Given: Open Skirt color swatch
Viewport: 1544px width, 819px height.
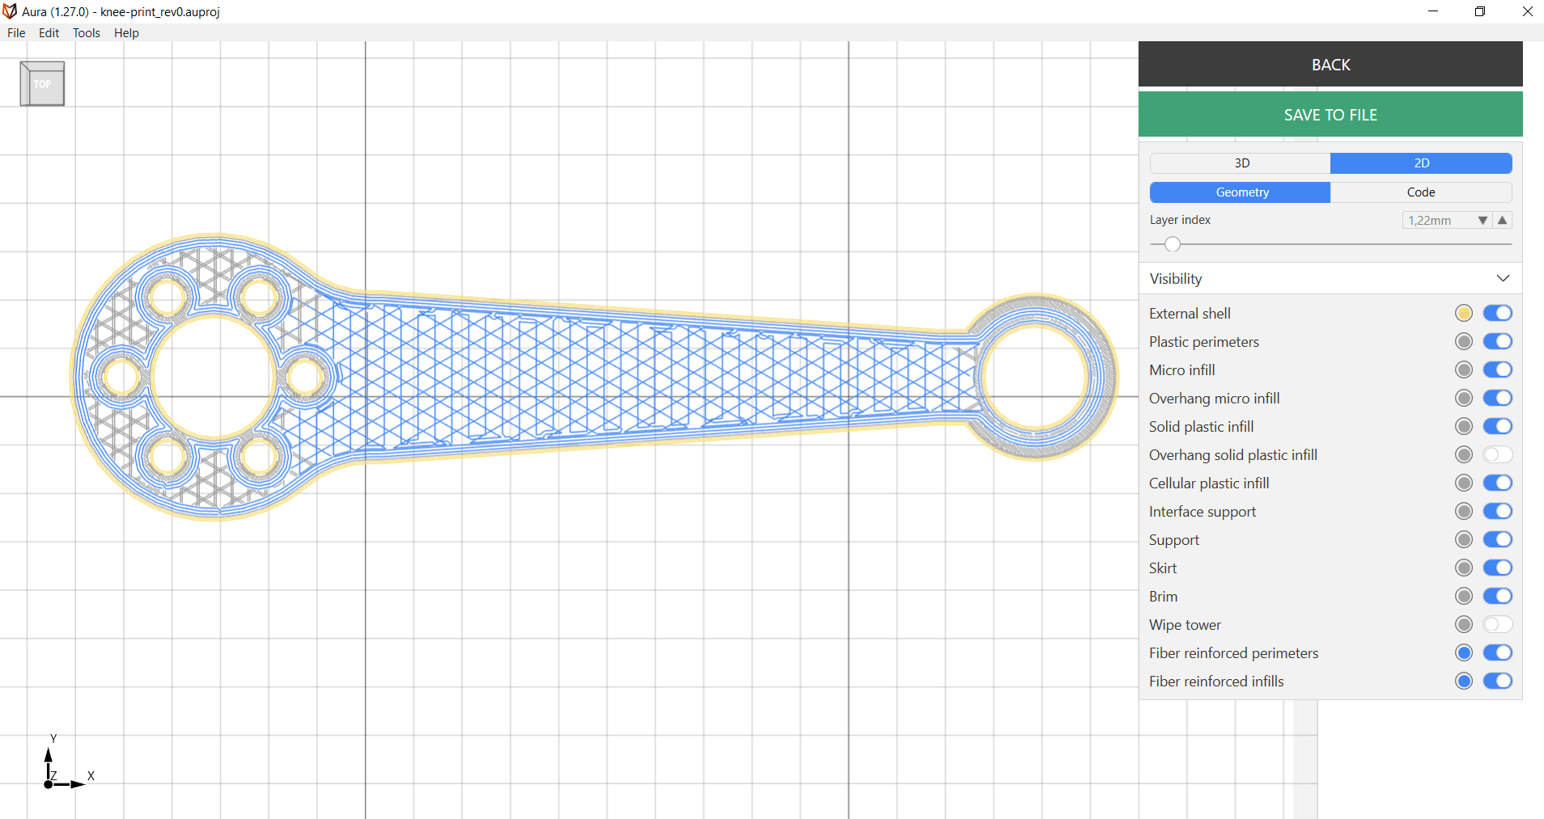Looking at the screenshot, I should [x=1463, y=568].
